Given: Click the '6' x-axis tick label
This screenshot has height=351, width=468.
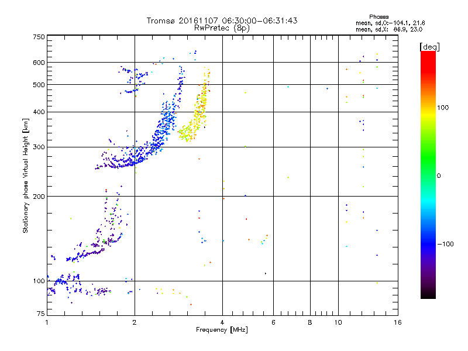Looking at the screenshot, I should 273,322.
